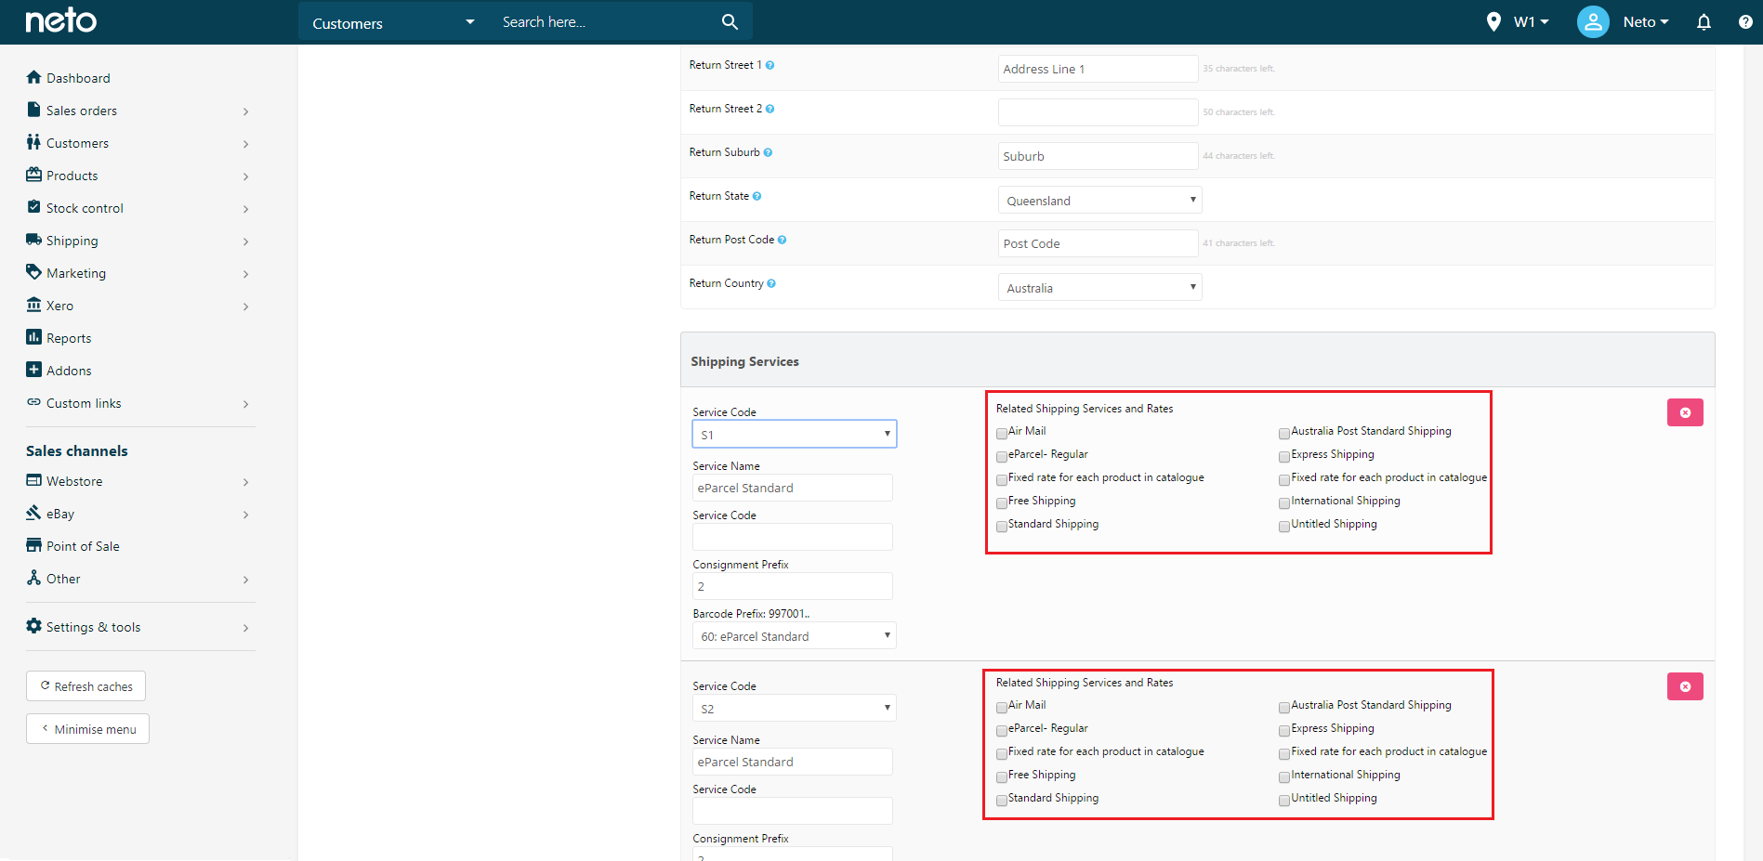Click the Reports chart icon

coord(34,337)
